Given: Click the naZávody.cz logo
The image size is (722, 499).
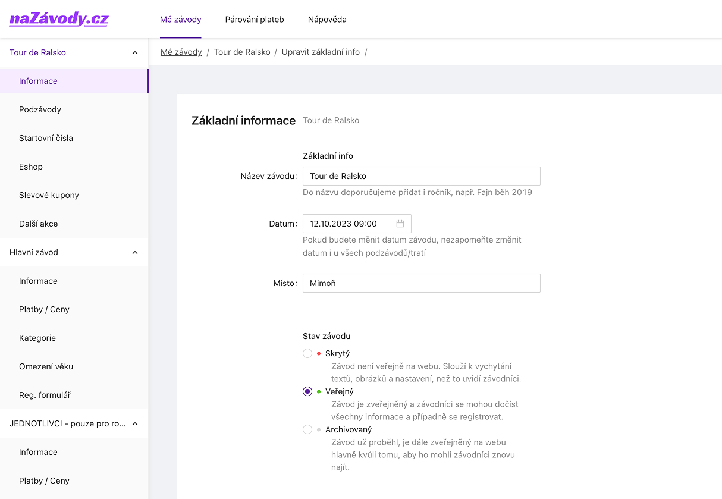Looking at the screenshot, I should pyautogui.click(x=59, y=19).
